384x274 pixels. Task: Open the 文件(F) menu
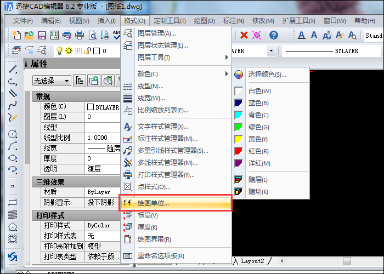pyautogui.click(x=23, y=21)
